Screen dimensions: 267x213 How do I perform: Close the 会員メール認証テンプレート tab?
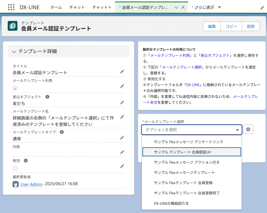pos(183,7)
